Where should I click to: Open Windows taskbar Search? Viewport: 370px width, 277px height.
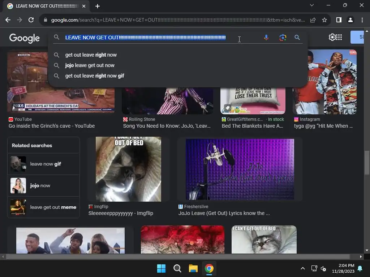point(177,268)
